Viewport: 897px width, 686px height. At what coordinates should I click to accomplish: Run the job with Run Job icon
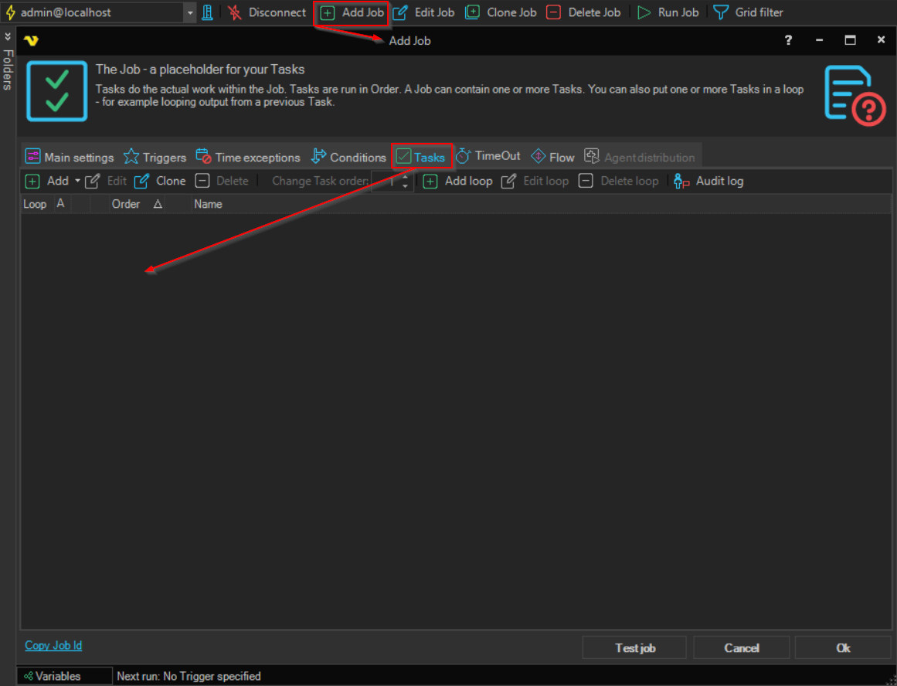pyautogui.click(x=644, y=12)
